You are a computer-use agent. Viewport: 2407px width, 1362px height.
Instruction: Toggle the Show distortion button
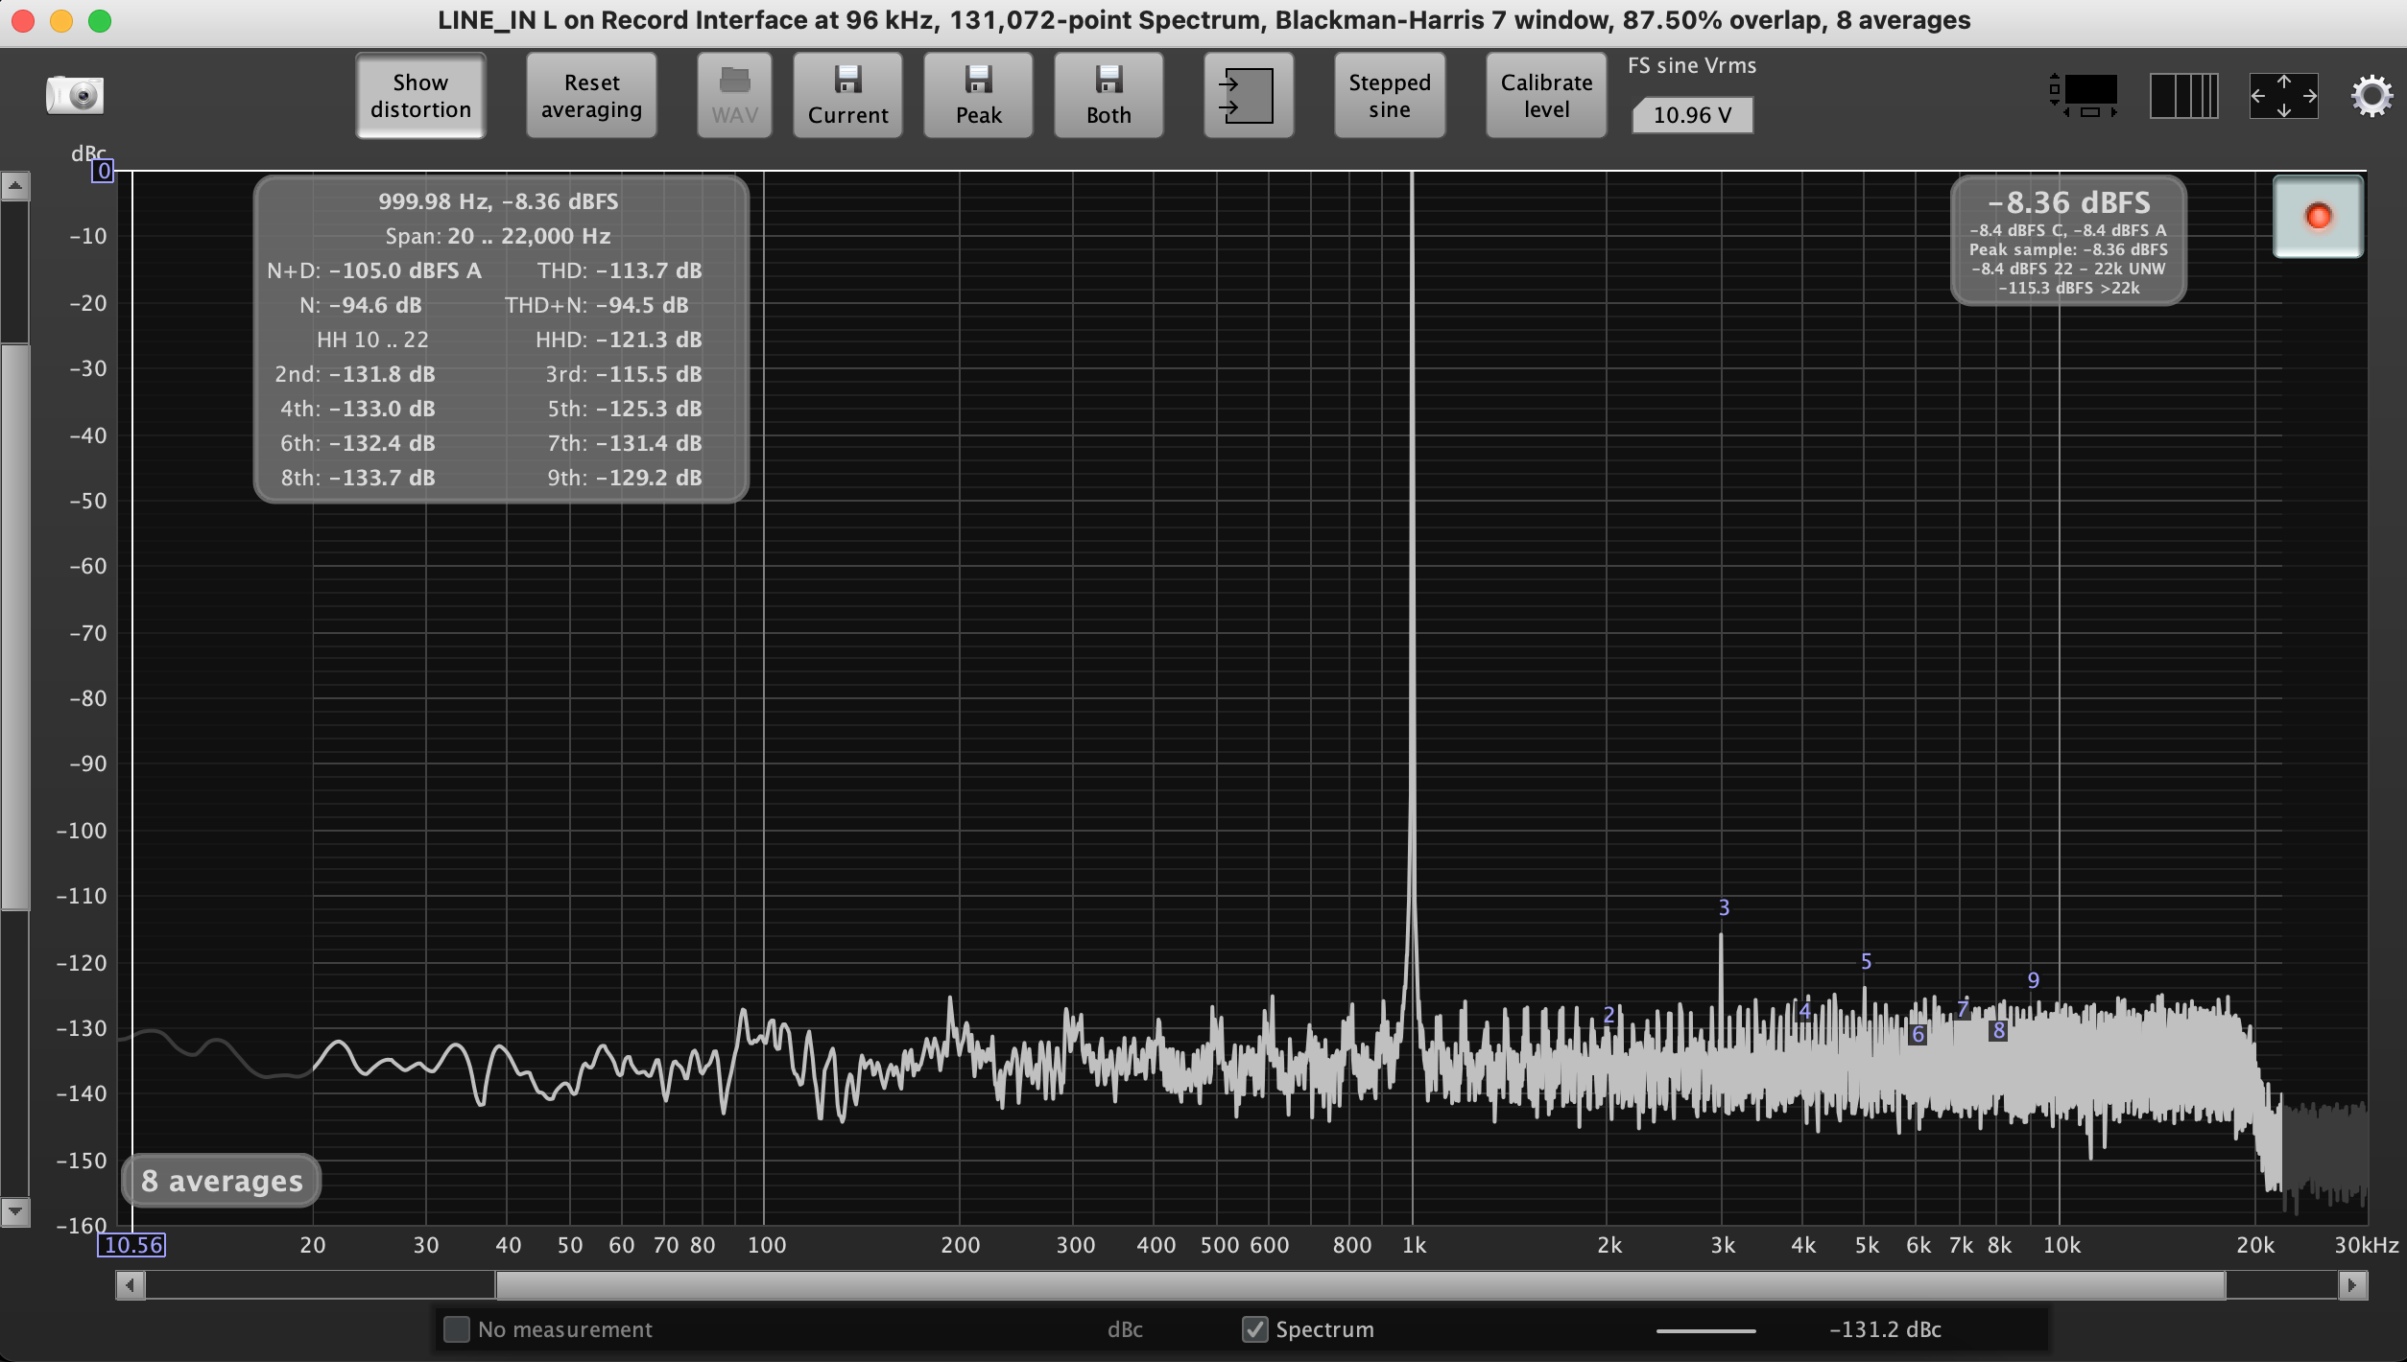pyautogui.click(x=420, y=96)
